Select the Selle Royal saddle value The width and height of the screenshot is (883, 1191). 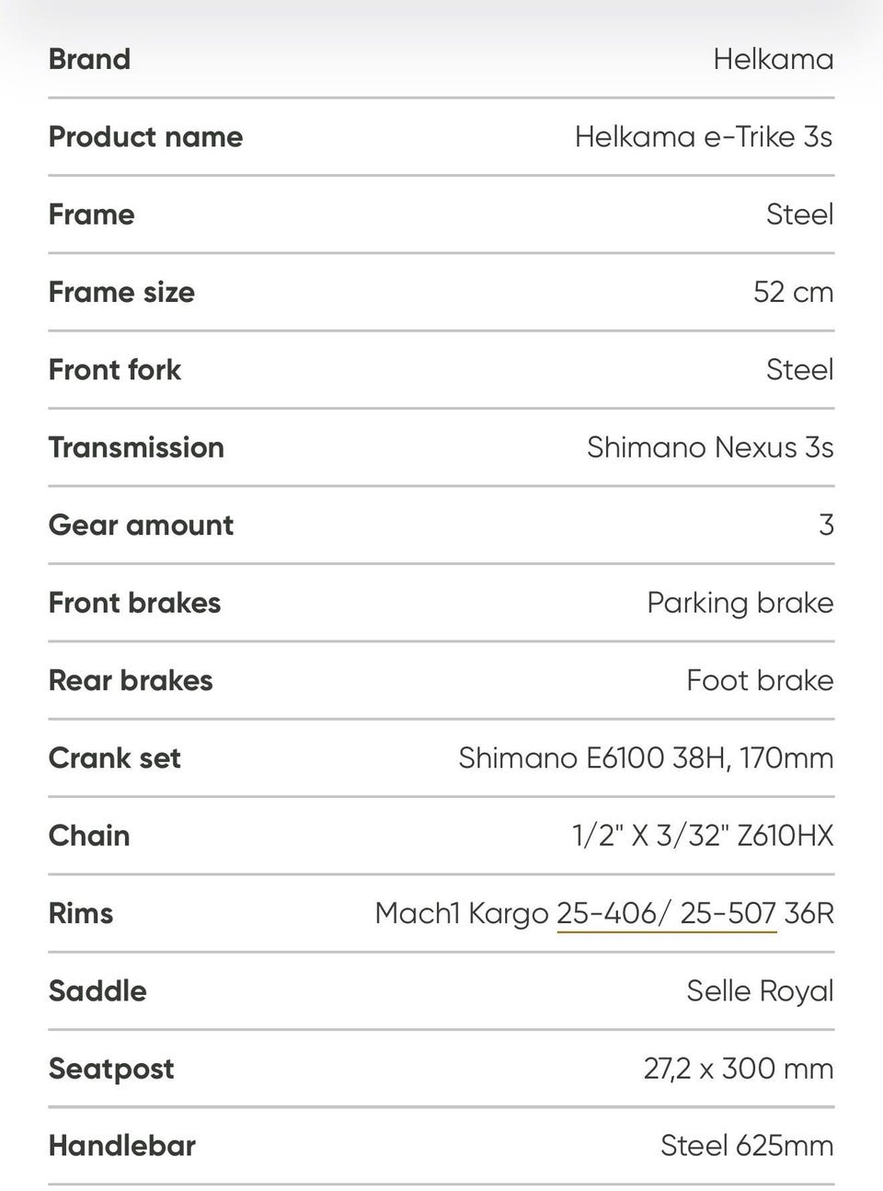tap(760, 990)
